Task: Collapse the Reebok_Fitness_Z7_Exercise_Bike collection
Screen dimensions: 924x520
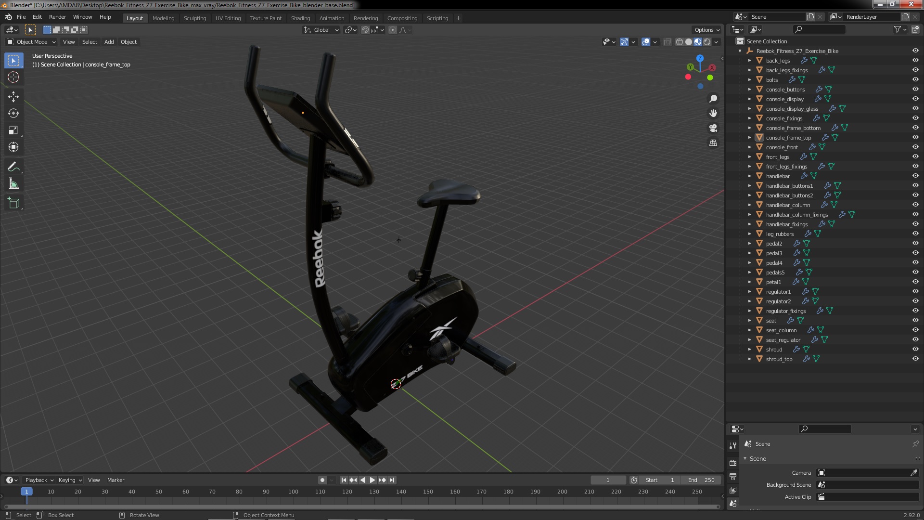Action: click(740, 51)
